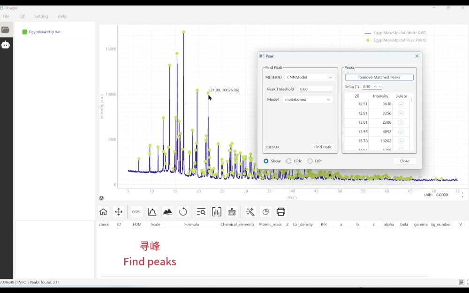Screen dimensions: 469x293
Task: Click the Home reset-view toolbar icon
Action: (103, 212)
